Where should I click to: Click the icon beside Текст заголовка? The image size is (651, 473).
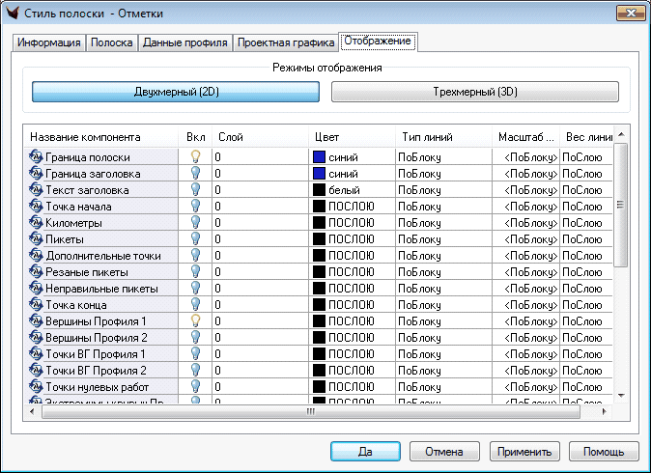click(37, 189)
